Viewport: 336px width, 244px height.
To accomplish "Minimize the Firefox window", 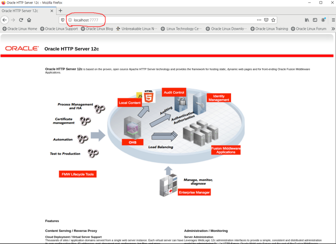I will 309,3.
